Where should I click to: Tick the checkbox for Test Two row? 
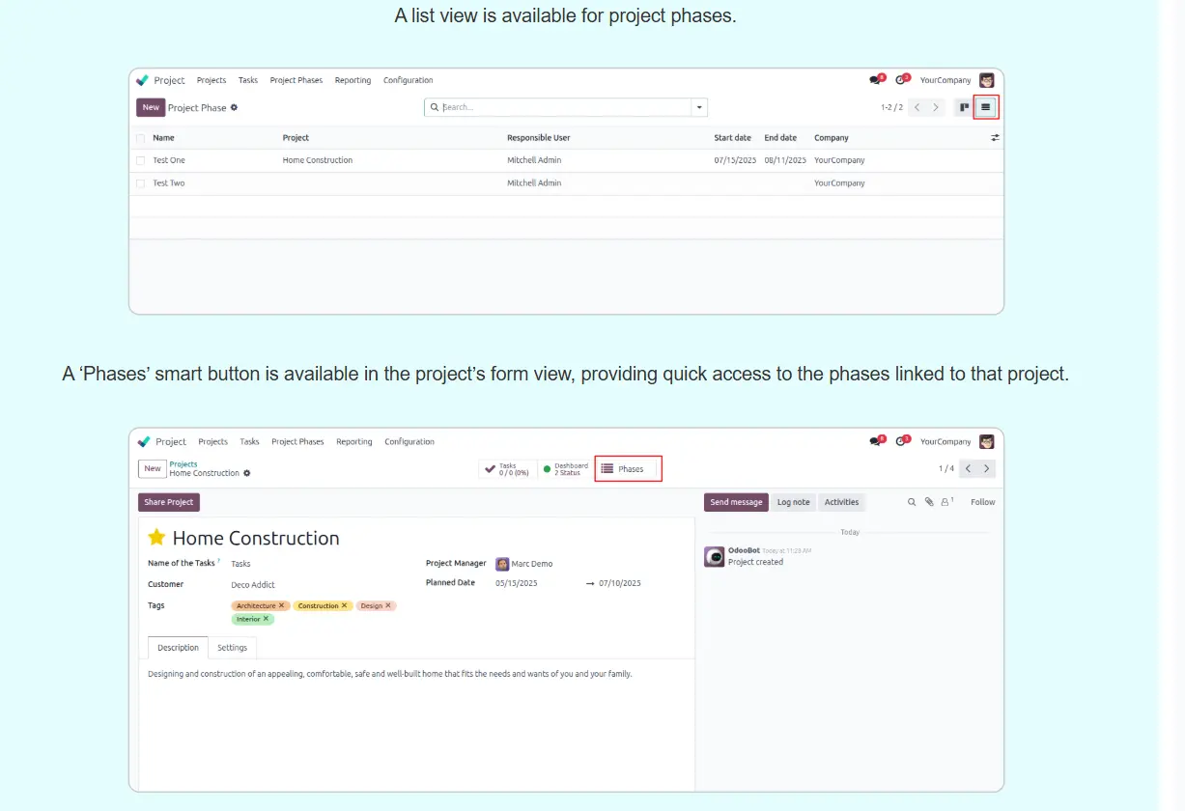[x=141, y=183]
